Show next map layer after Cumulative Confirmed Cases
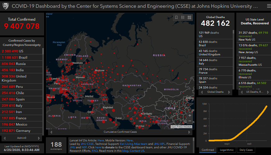Viewport: 271px width, 155px height. click(x=189, y=132)
